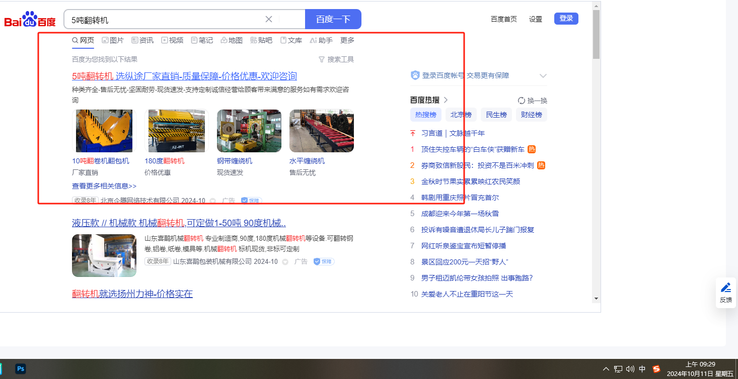Viewport: 738px width, 379px height.
Task: Click the 保障 shield badge for 山东喜鹊包装机械
Action: (324, 261)
